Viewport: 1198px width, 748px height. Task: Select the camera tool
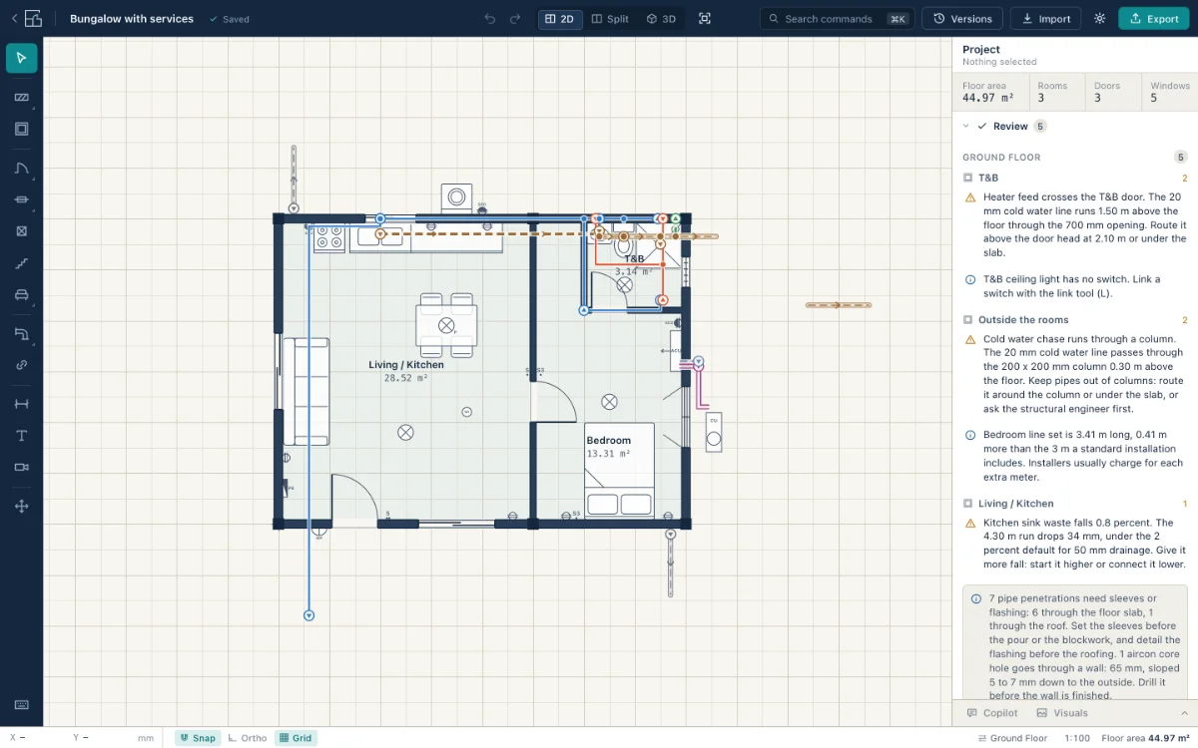[22, 468]
